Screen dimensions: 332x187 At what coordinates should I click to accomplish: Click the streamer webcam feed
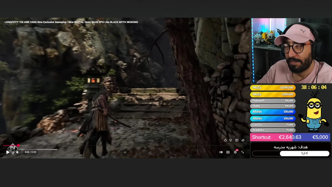(x=291, y=51)
